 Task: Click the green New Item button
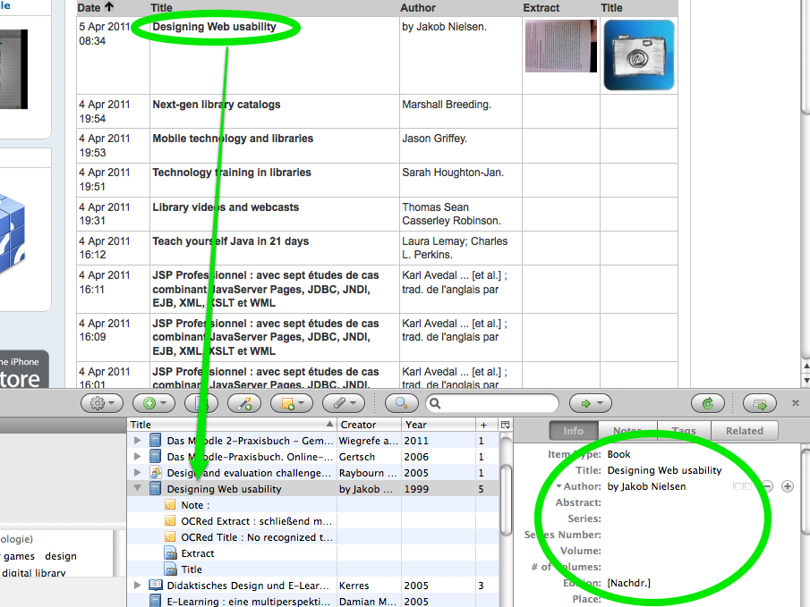(x=153, y=403)
